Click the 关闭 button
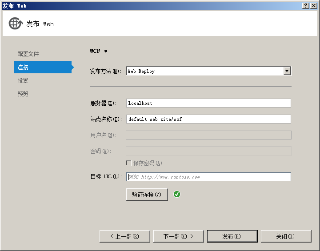The height and width of the screenshot is (251, 320). coord(286,236)
